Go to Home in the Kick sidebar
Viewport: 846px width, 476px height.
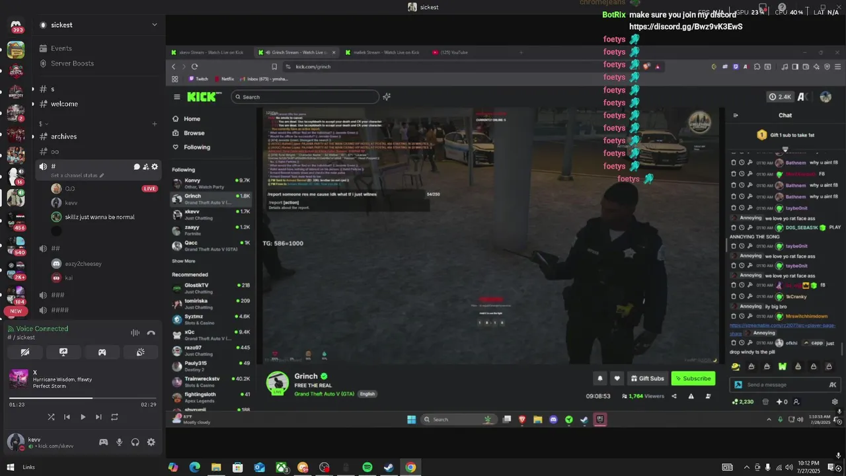(x=187, y=119)
